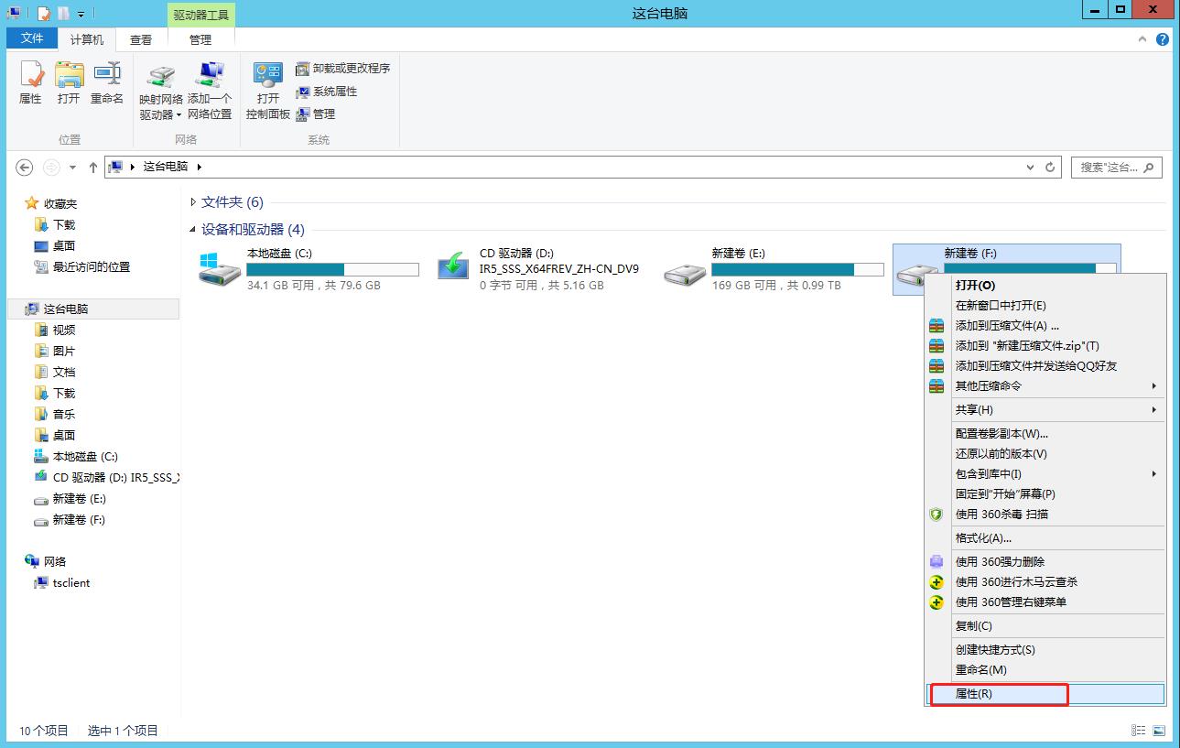Select Network (网络) in navigation pane

pos(54,562)
